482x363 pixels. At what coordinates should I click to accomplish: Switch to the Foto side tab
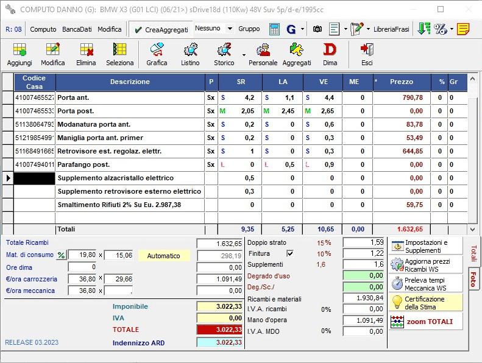[473, 280]
